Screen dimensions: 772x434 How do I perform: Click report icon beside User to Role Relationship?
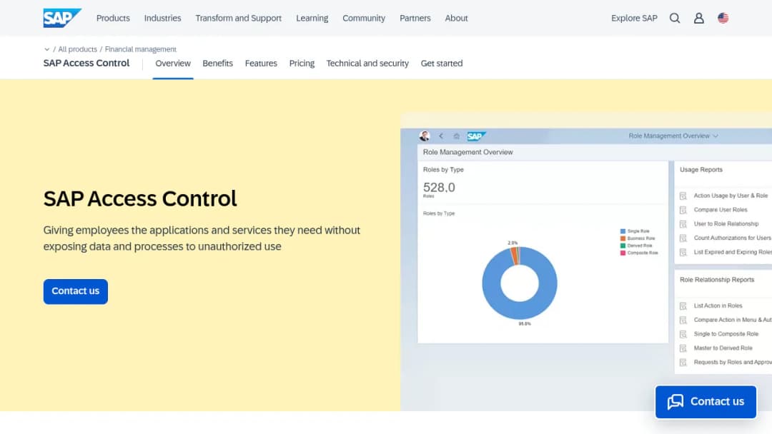[x=683, y=224]
